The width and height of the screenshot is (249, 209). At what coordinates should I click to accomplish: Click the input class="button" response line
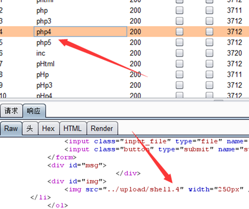[x=157, y=149]
